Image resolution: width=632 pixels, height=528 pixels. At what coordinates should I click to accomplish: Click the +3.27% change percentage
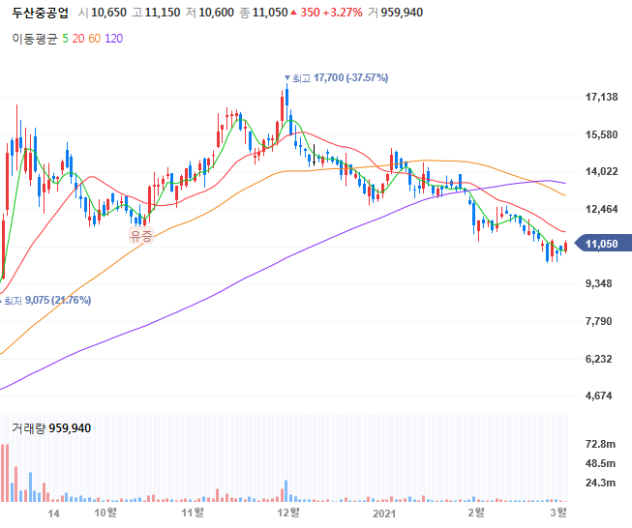point(343,13)
